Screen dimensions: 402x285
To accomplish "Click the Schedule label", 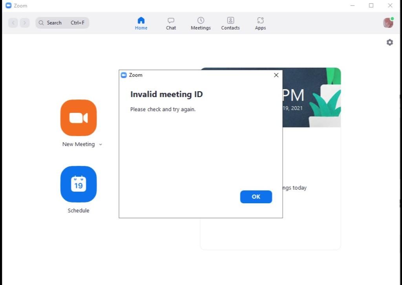I will click(79, 211).
